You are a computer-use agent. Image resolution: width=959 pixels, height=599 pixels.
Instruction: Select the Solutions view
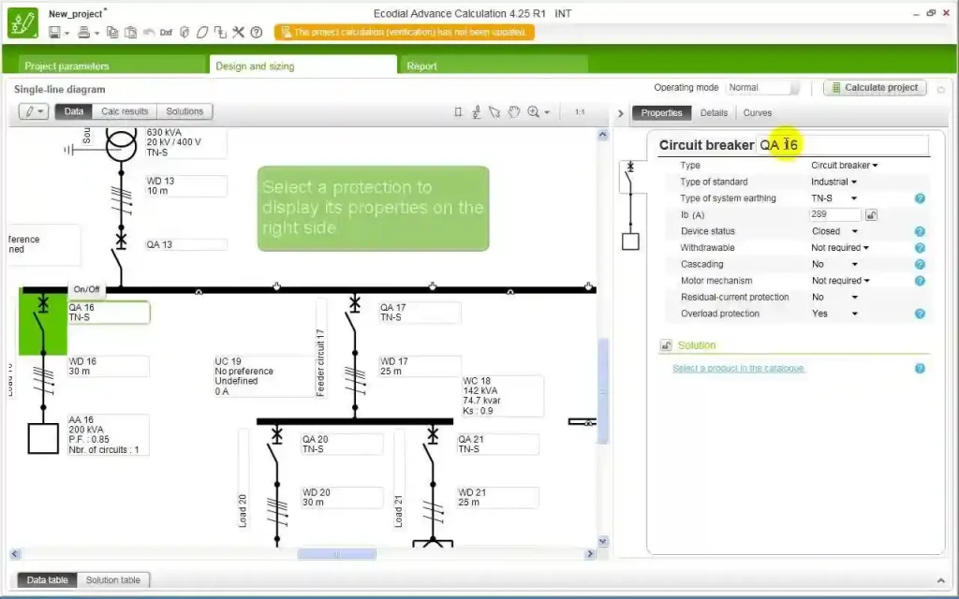coord(184,111)
